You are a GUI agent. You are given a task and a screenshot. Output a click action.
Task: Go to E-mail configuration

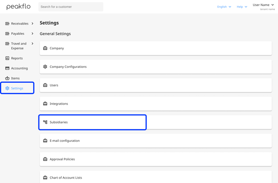click(x=156, y=141)
